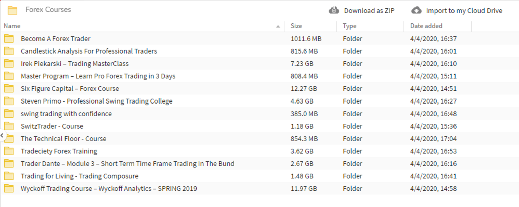Sort by the Date added column header
Screen dimensions: 519x207
(x=426, y=26)
